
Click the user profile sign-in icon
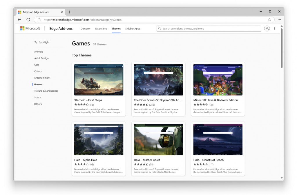point(267,28)
